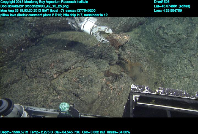Click the 'pillow lava (linda)' comment line
The image size is (198, 134).
pos(54,15)
